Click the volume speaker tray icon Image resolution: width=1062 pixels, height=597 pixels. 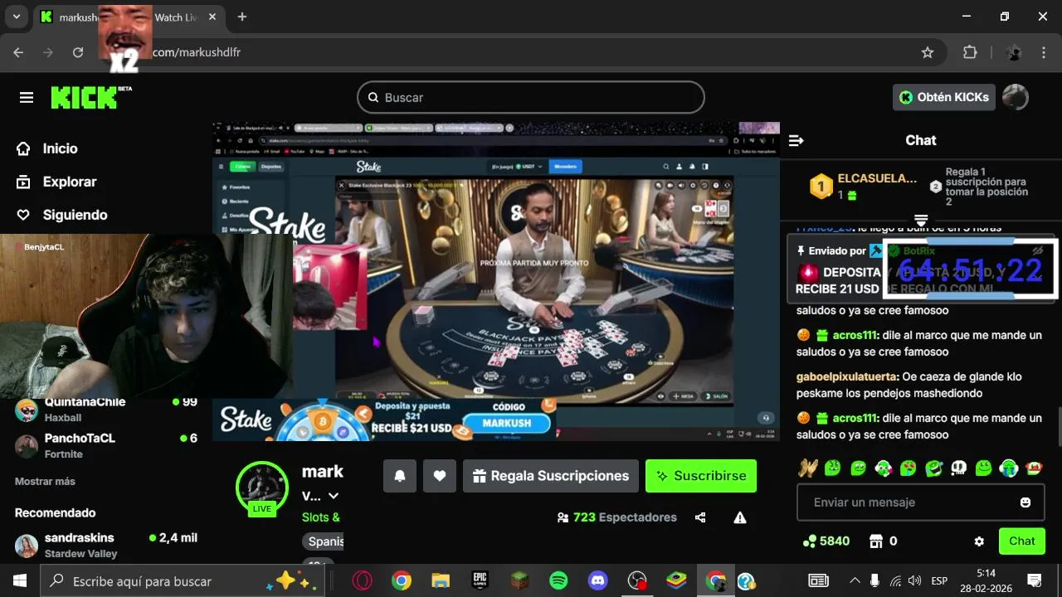[915, 580]
